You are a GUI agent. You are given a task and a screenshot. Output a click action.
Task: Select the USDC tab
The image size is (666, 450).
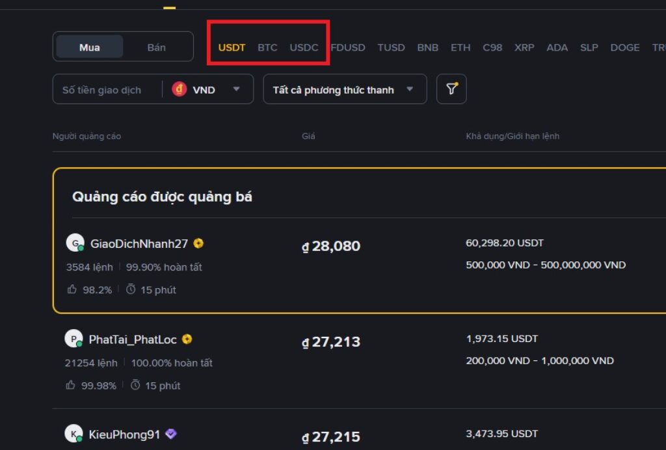[305, 47]
